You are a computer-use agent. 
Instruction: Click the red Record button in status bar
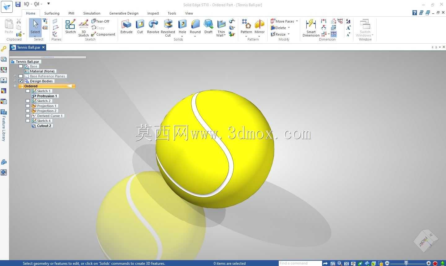click(x=435, y=264)
